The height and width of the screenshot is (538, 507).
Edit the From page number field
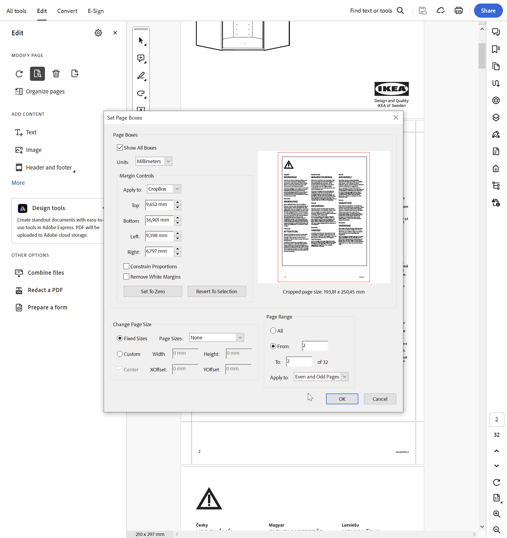(x=315, y=346)
